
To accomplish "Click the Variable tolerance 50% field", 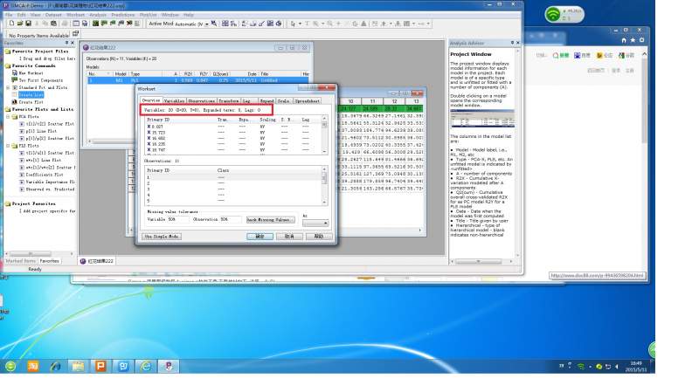I will pyautogui.click(x=178, y=220).
